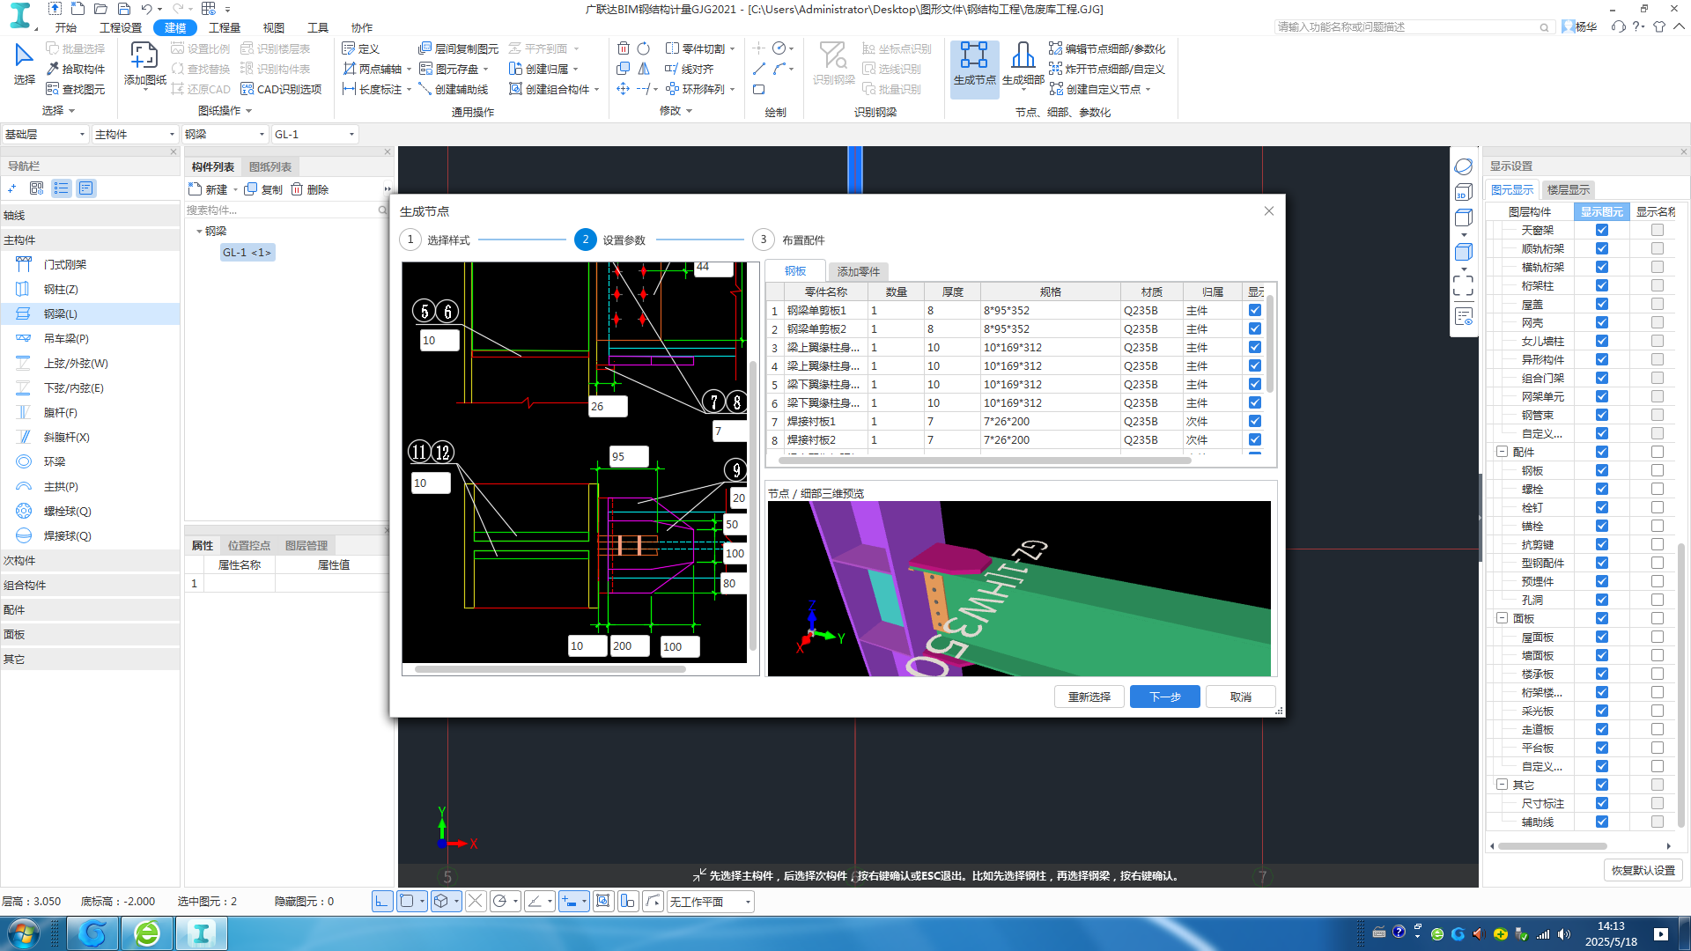Click the parts table vertical scrollbar
The image size is (1691, 951).
click(1269, 343)
